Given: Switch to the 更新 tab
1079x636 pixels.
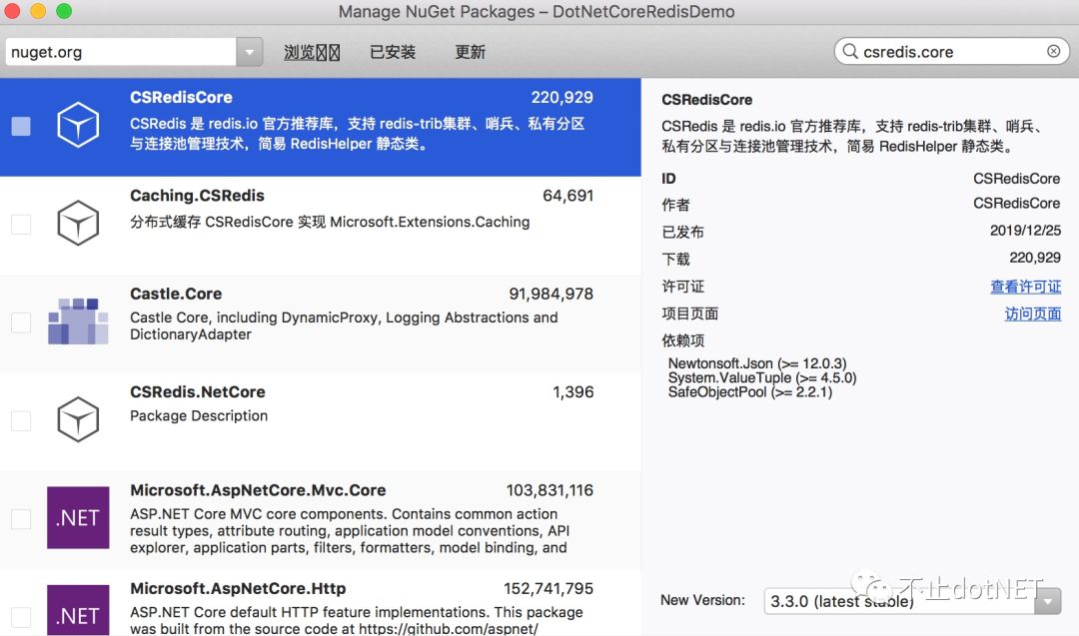Looking at the screenshot, I should tap(469, 51).
